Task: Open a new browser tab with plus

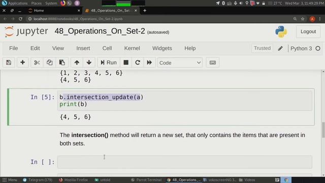Action: 145,10
